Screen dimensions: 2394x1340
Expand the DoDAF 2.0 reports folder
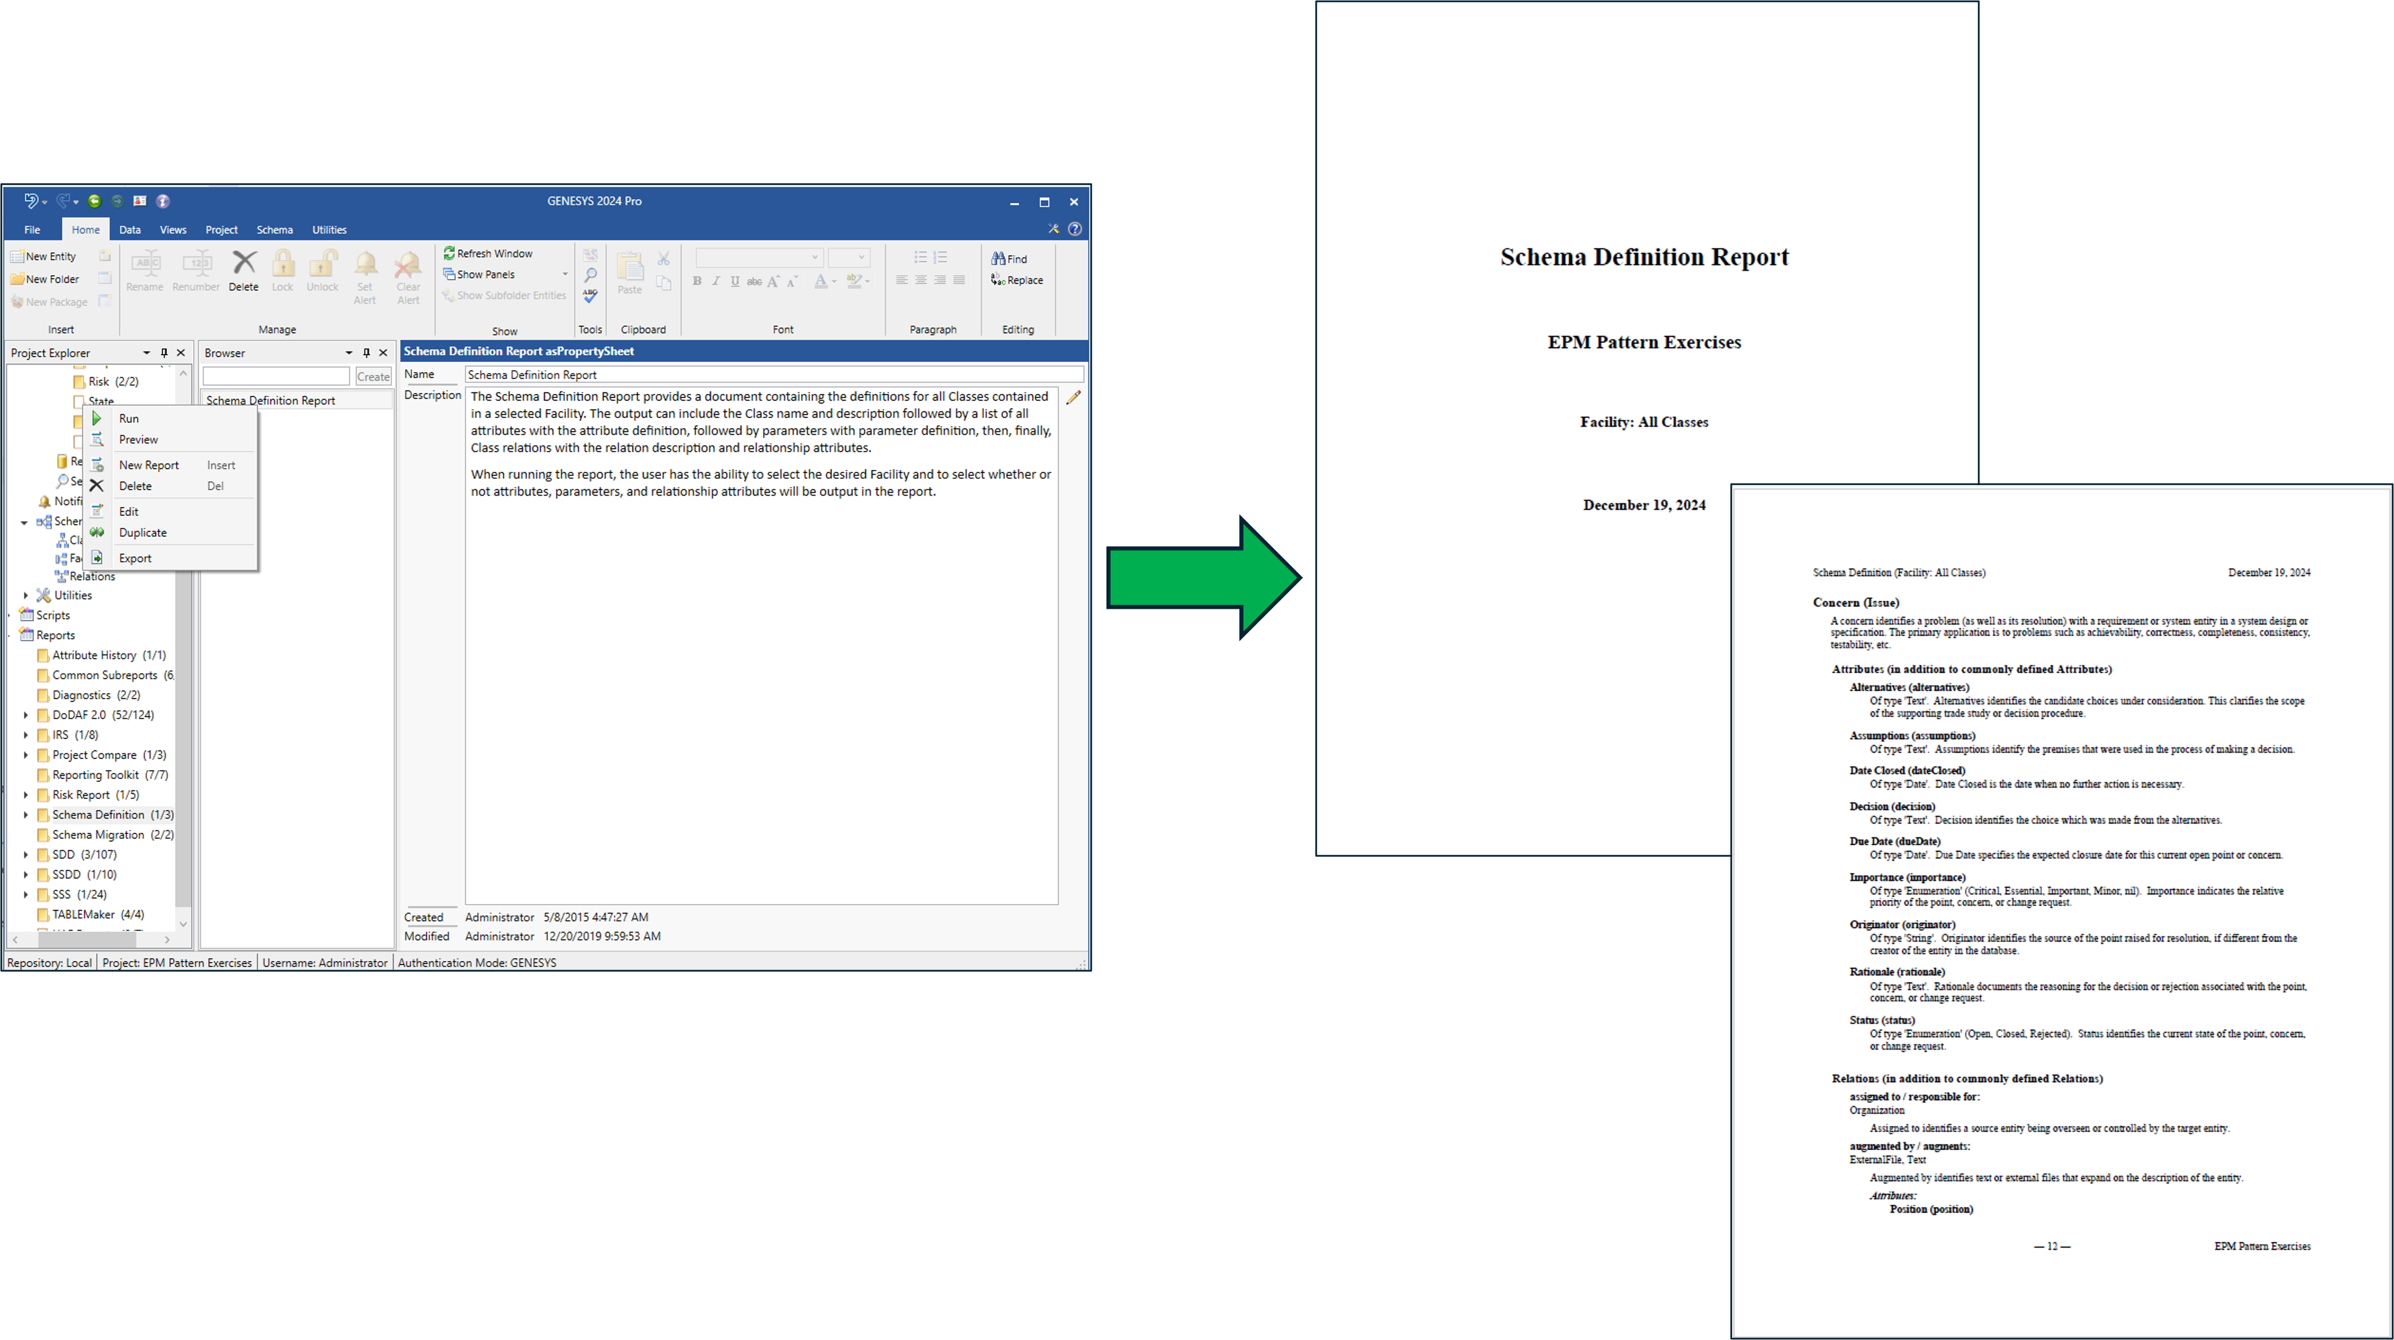[x=26, y=714]
